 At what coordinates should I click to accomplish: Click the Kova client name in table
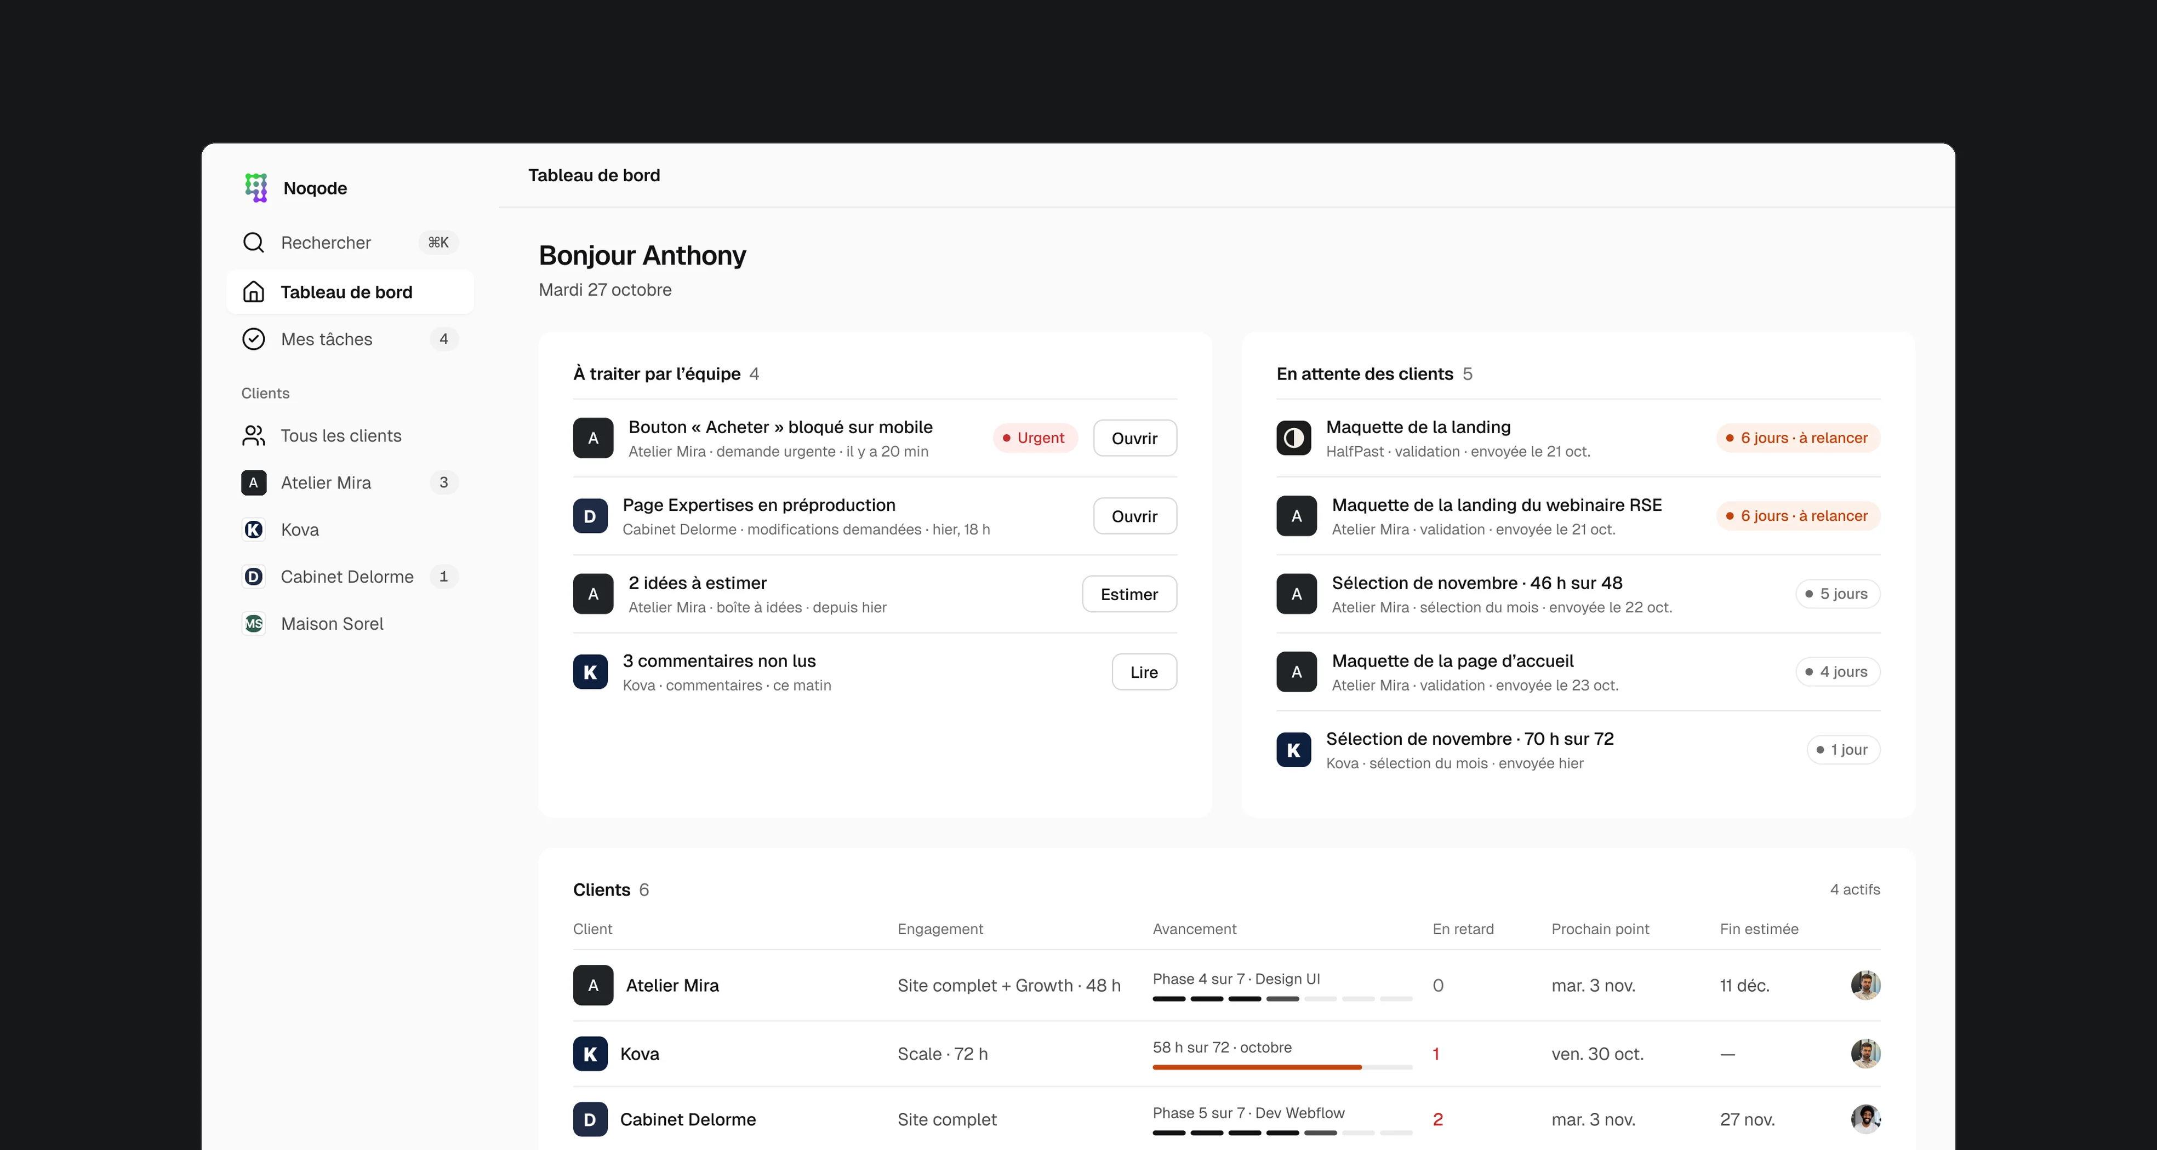(640, 1054)
